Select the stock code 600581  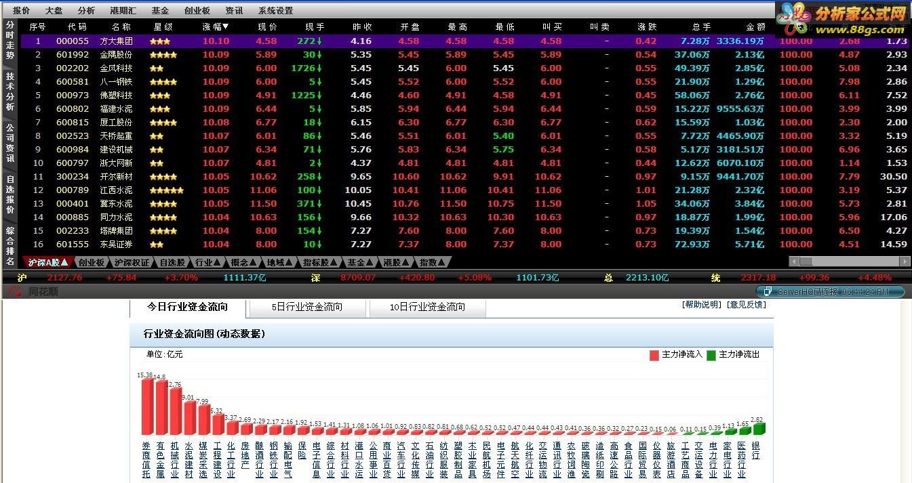[x=73, y=82]
